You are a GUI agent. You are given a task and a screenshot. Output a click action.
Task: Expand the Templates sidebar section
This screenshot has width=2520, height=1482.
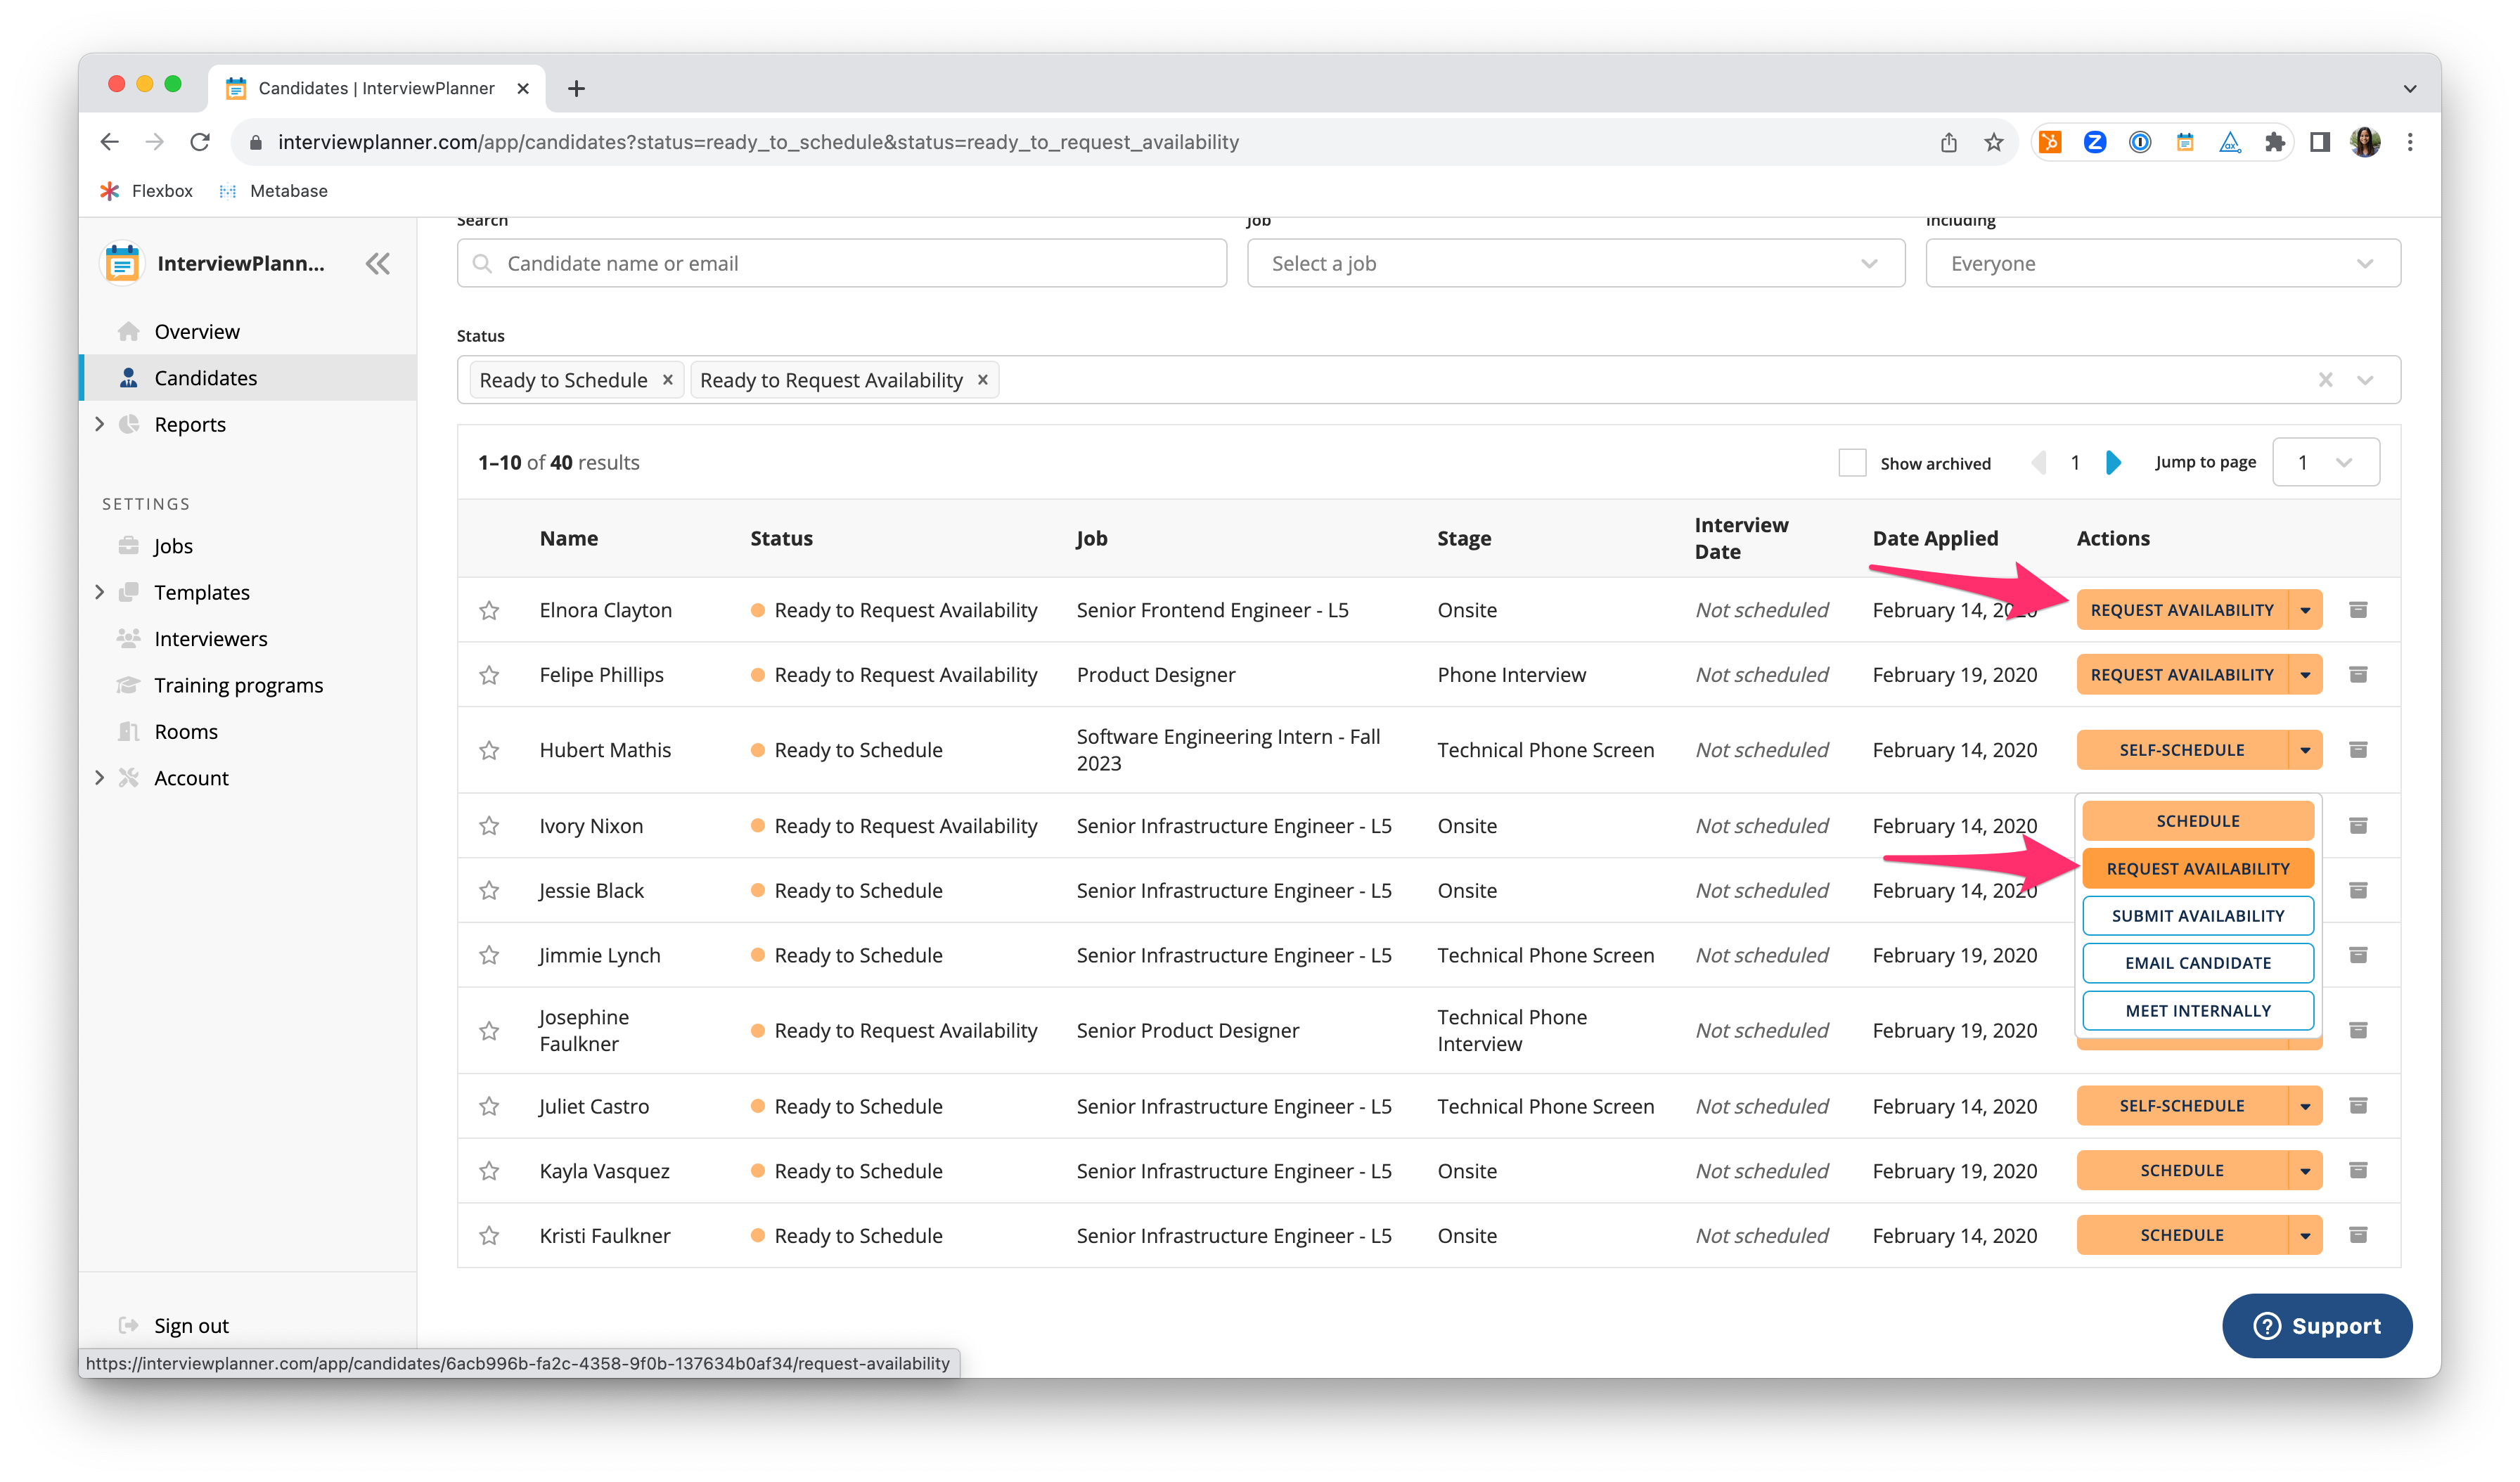pos(99,592)
